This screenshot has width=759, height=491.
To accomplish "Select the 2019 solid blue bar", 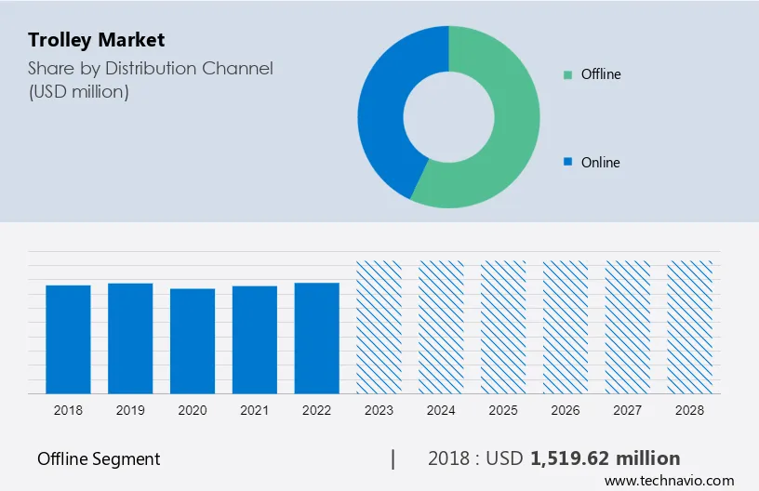I will pos(130,338).
